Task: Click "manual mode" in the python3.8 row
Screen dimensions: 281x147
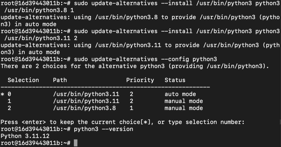Action: (x=184, y=108)
